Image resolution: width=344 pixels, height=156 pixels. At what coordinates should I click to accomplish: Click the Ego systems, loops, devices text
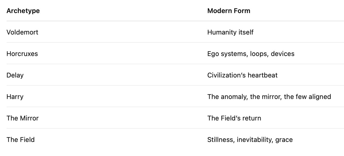click(x=251, y=54)
